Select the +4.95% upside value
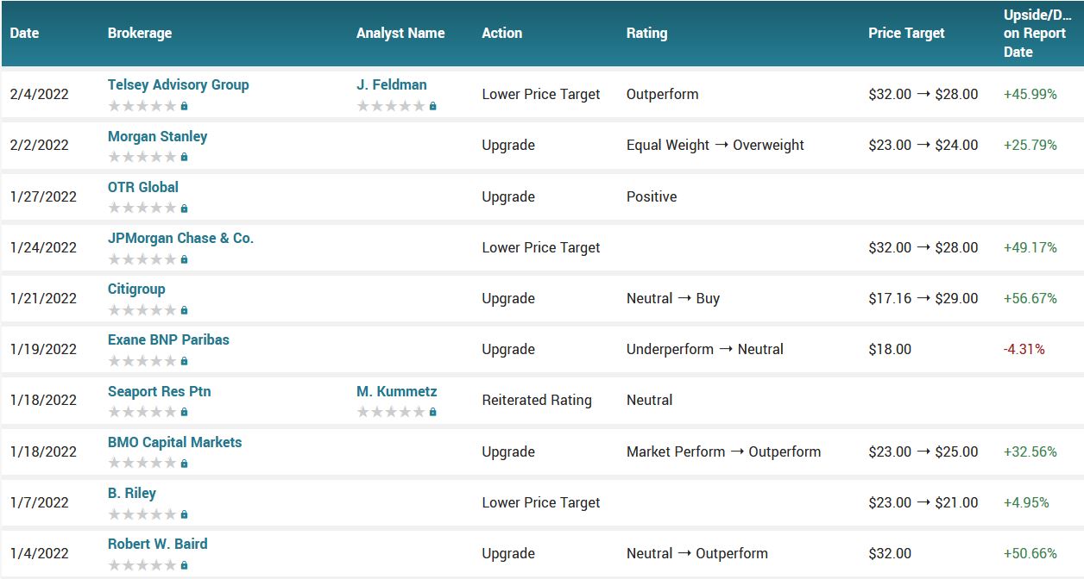The height and width of the screenshot is (579, 1084). (x=1026, y=502)
